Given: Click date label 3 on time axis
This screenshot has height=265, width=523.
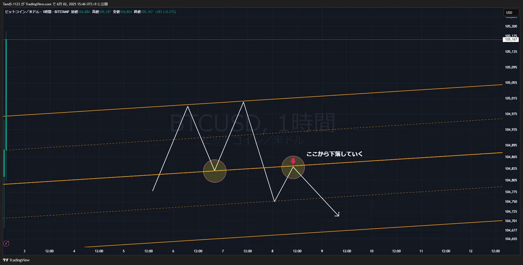Looking at the screenshot, I should (24, 251).
